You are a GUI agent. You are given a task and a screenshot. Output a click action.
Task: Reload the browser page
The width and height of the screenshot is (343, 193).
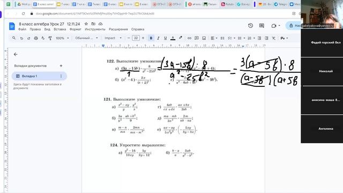coord(24,13)
